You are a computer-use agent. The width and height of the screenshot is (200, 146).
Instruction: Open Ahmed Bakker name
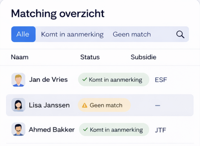click(52, 130)
